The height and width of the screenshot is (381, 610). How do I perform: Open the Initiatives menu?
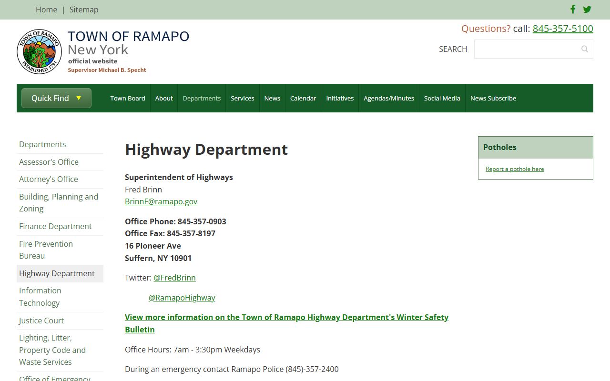(340, 98)
